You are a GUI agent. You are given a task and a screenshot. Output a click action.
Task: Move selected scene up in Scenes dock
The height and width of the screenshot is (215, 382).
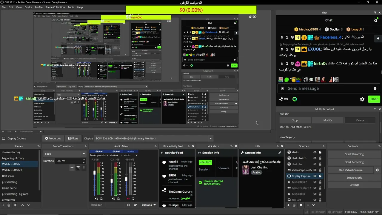23,205
